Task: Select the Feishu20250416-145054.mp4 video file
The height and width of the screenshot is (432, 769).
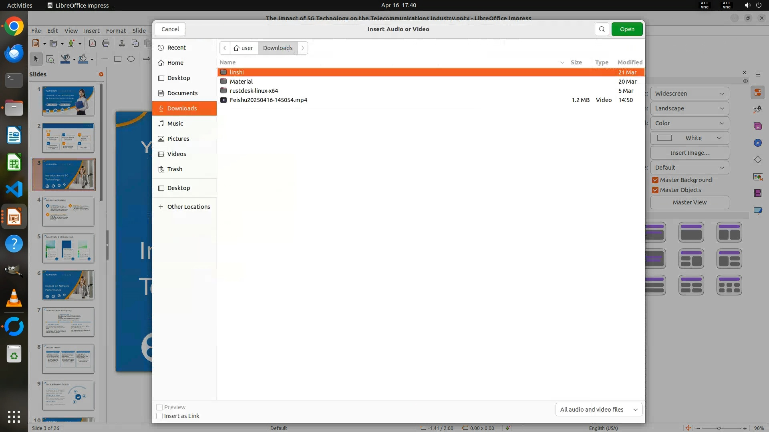Action: pyautogui.click(x=268, y=100)
